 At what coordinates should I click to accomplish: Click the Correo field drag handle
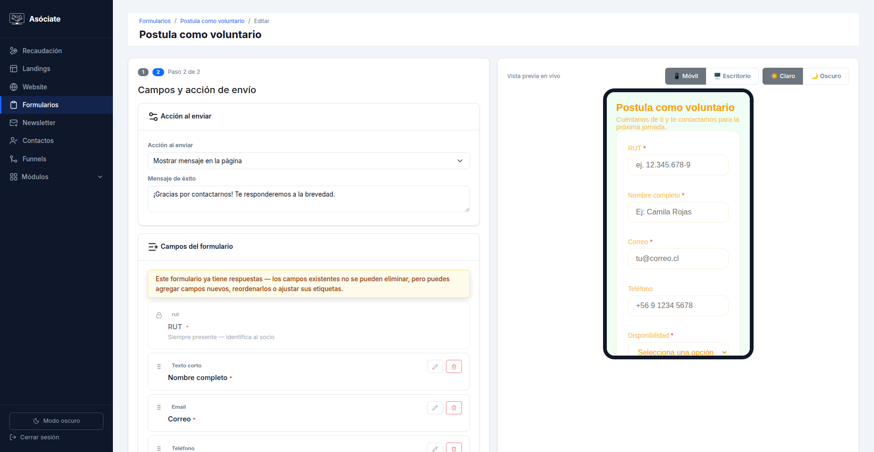[x=159, y=407]
